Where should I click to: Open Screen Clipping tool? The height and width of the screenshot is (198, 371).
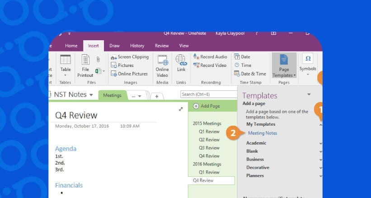[x=130, y=57]
